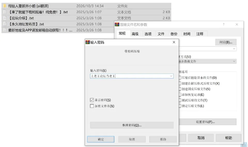Switch to the 常规 tab

click(x=122, y=34)
